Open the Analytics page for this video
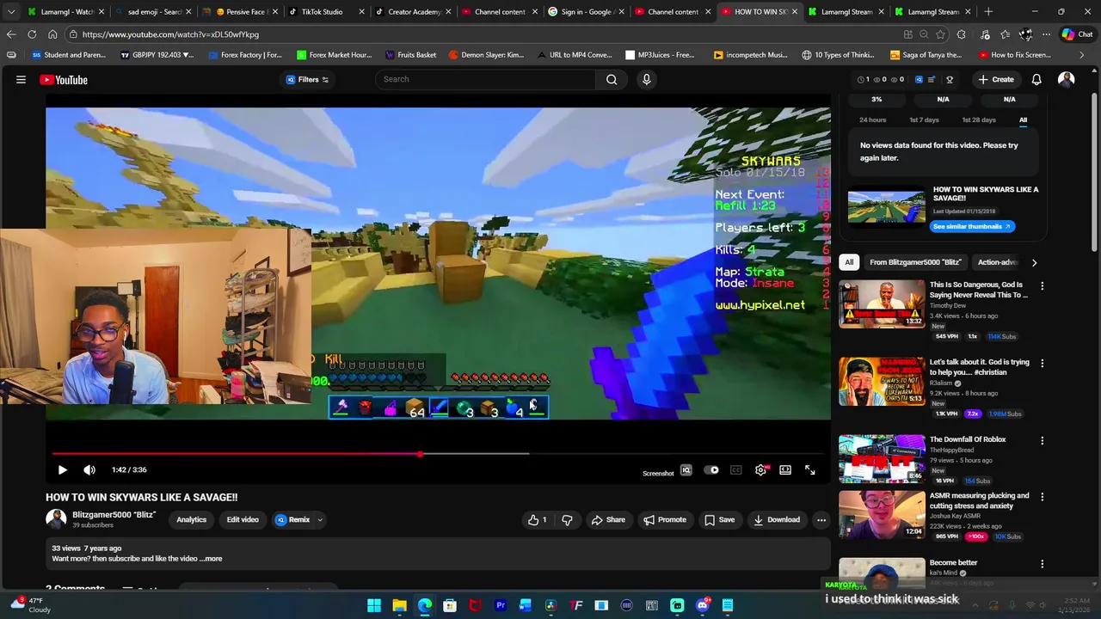Screen dimensions: 1101x619 click(x=191, y=519)
